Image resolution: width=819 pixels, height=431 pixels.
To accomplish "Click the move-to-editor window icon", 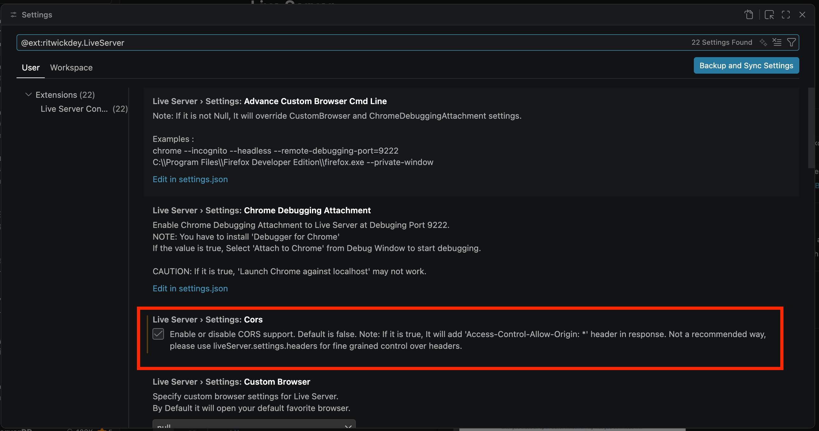I will click(769, 15).
